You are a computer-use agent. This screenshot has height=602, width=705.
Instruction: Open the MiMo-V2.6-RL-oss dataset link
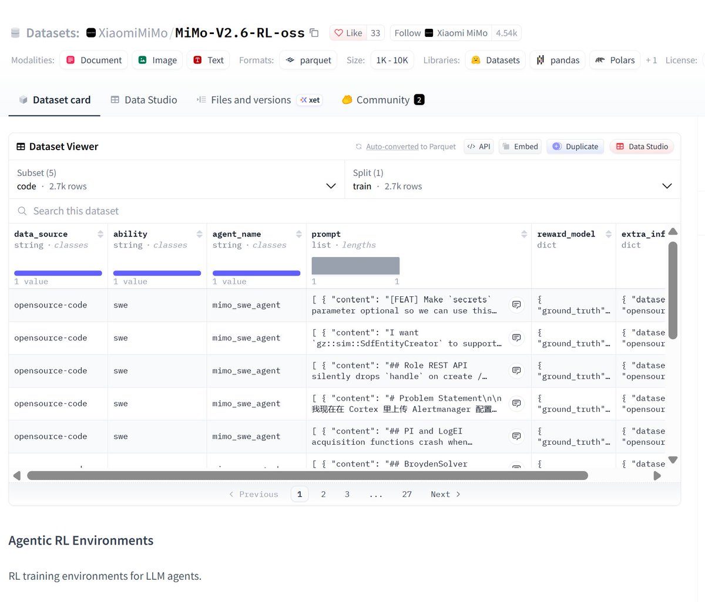240,33
